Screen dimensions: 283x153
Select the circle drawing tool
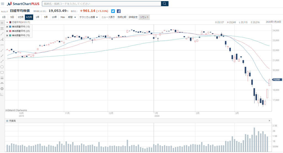pos(2,67)
